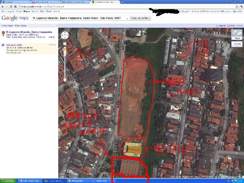This screenshot has height=183, width=244.
Task: Switch to the third browser tab
Action: coord(75,2)
